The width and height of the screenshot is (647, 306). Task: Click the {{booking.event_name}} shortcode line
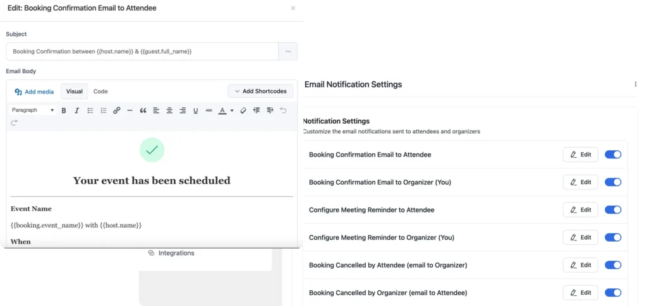tap(76, 225)
